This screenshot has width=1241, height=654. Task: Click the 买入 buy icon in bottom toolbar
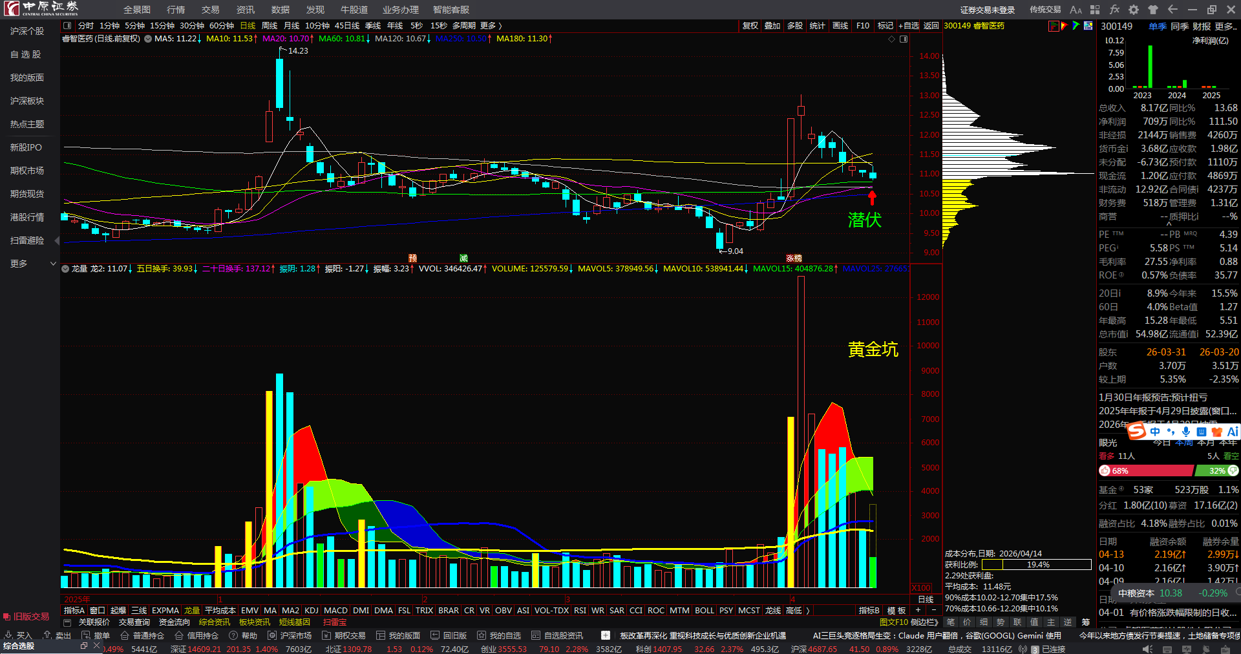[x=18, y=635]
